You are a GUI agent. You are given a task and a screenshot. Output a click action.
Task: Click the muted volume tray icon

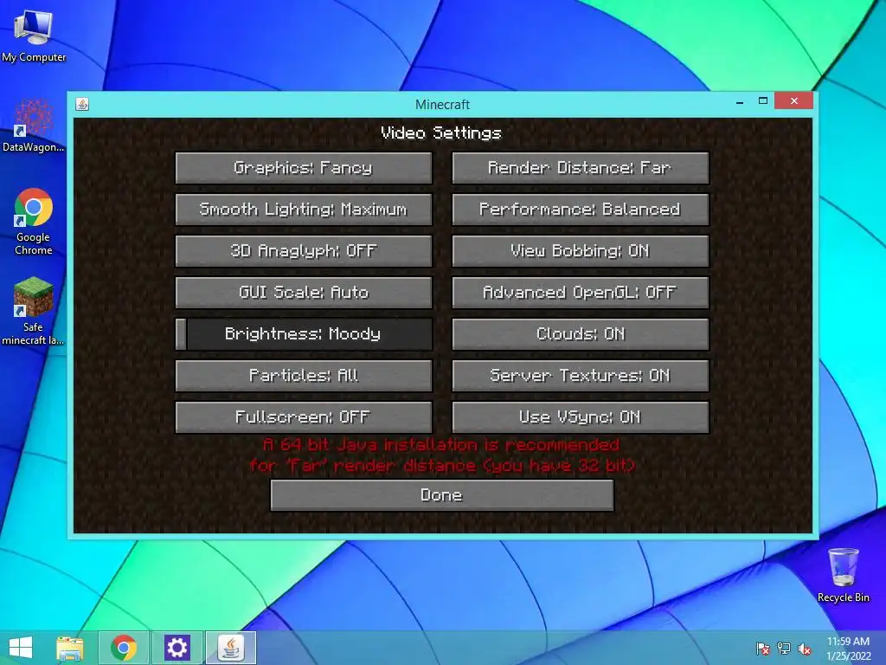coord(805,649)
